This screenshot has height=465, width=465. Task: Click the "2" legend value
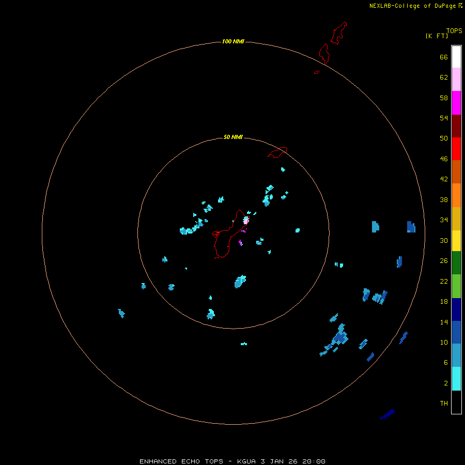(x=446, y=383)
